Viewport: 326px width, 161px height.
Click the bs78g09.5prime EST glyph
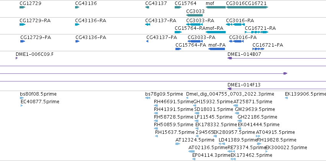pyautogui.click(x=147, y=98)
